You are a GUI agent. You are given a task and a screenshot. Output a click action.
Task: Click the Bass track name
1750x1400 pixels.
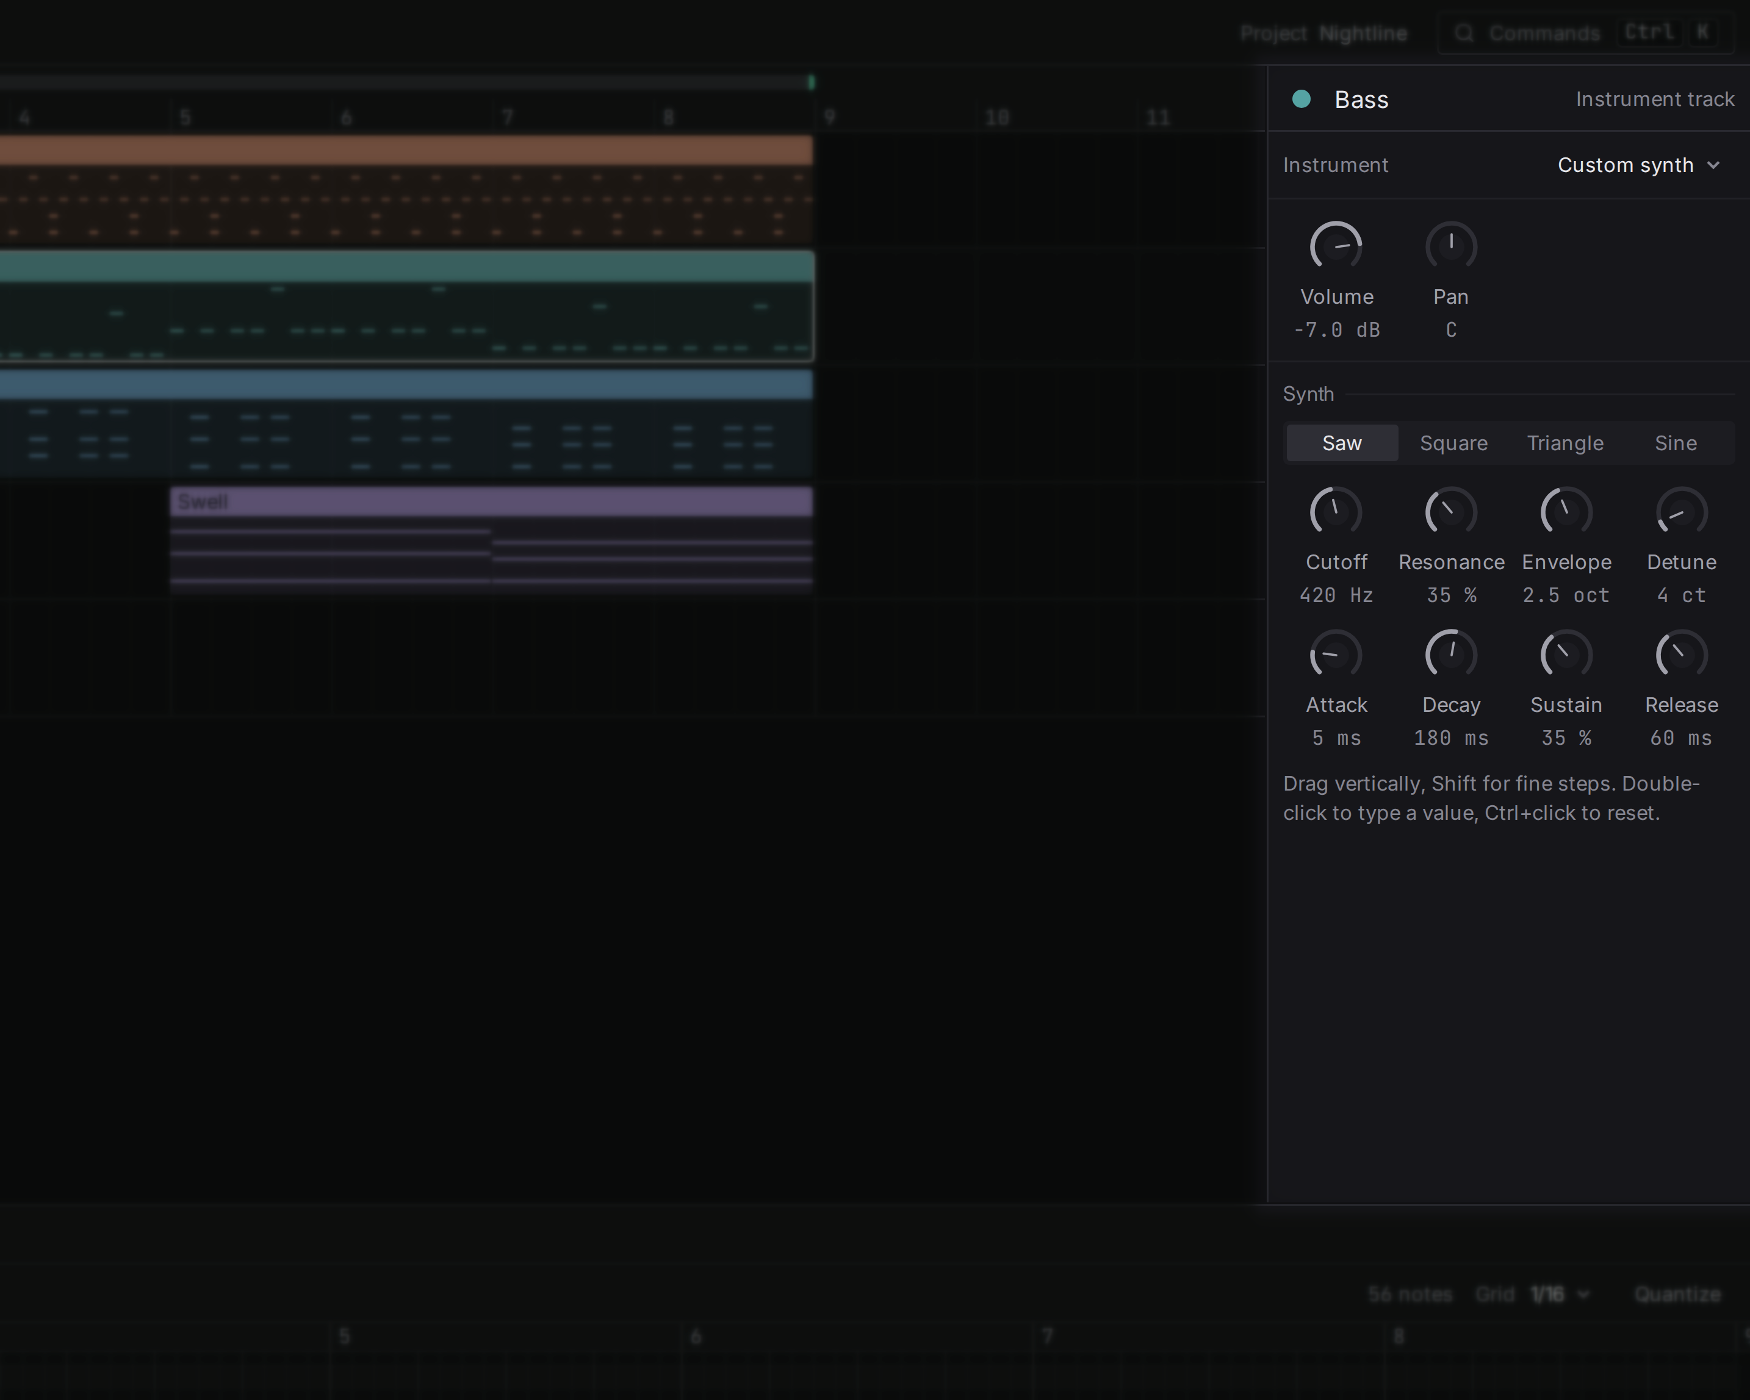point(1361,100)
